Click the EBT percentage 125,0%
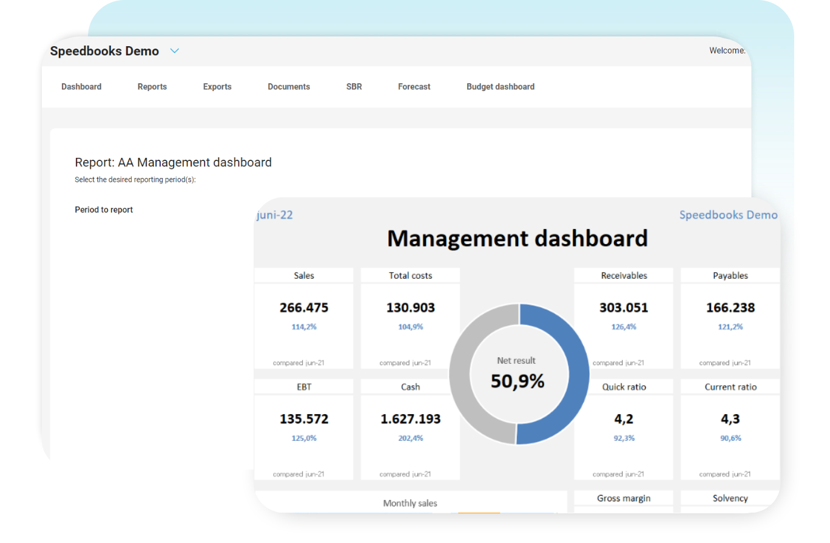Image resolution: width=830 pixels, height=543 pixels. (304, 438)
